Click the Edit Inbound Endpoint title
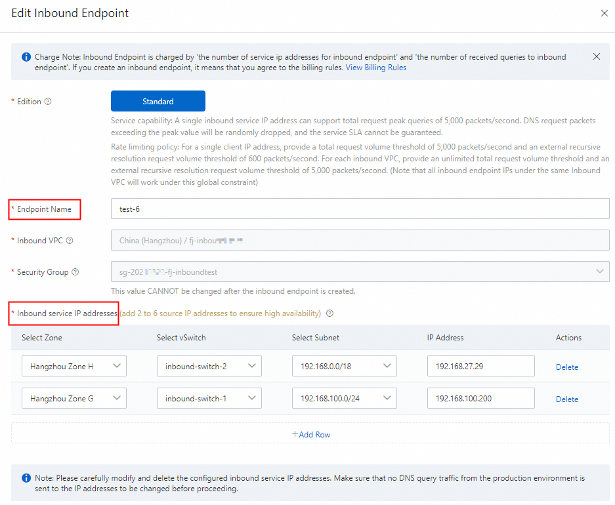The image size is (615, 505). [70, 13]
